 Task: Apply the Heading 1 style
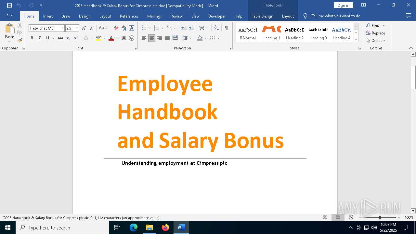(x=271, y=32)
